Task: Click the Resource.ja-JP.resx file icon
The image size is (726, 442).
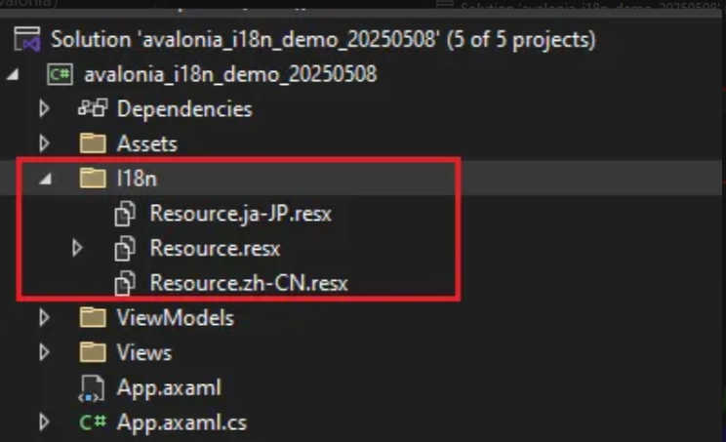Action: click(125, 214)
